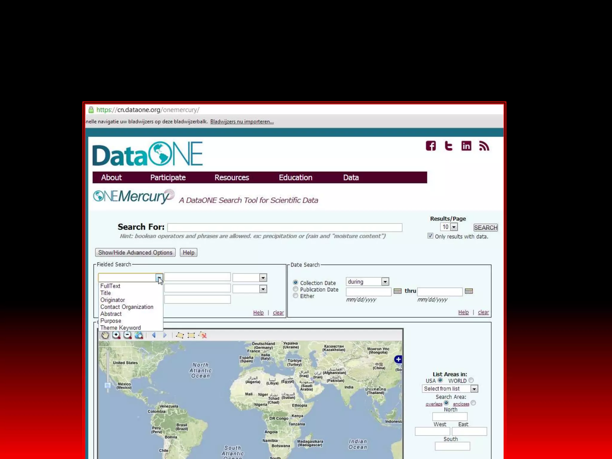Click the map zoom-out magnifier tool
The image size is (612, 459).
[128, 335]
